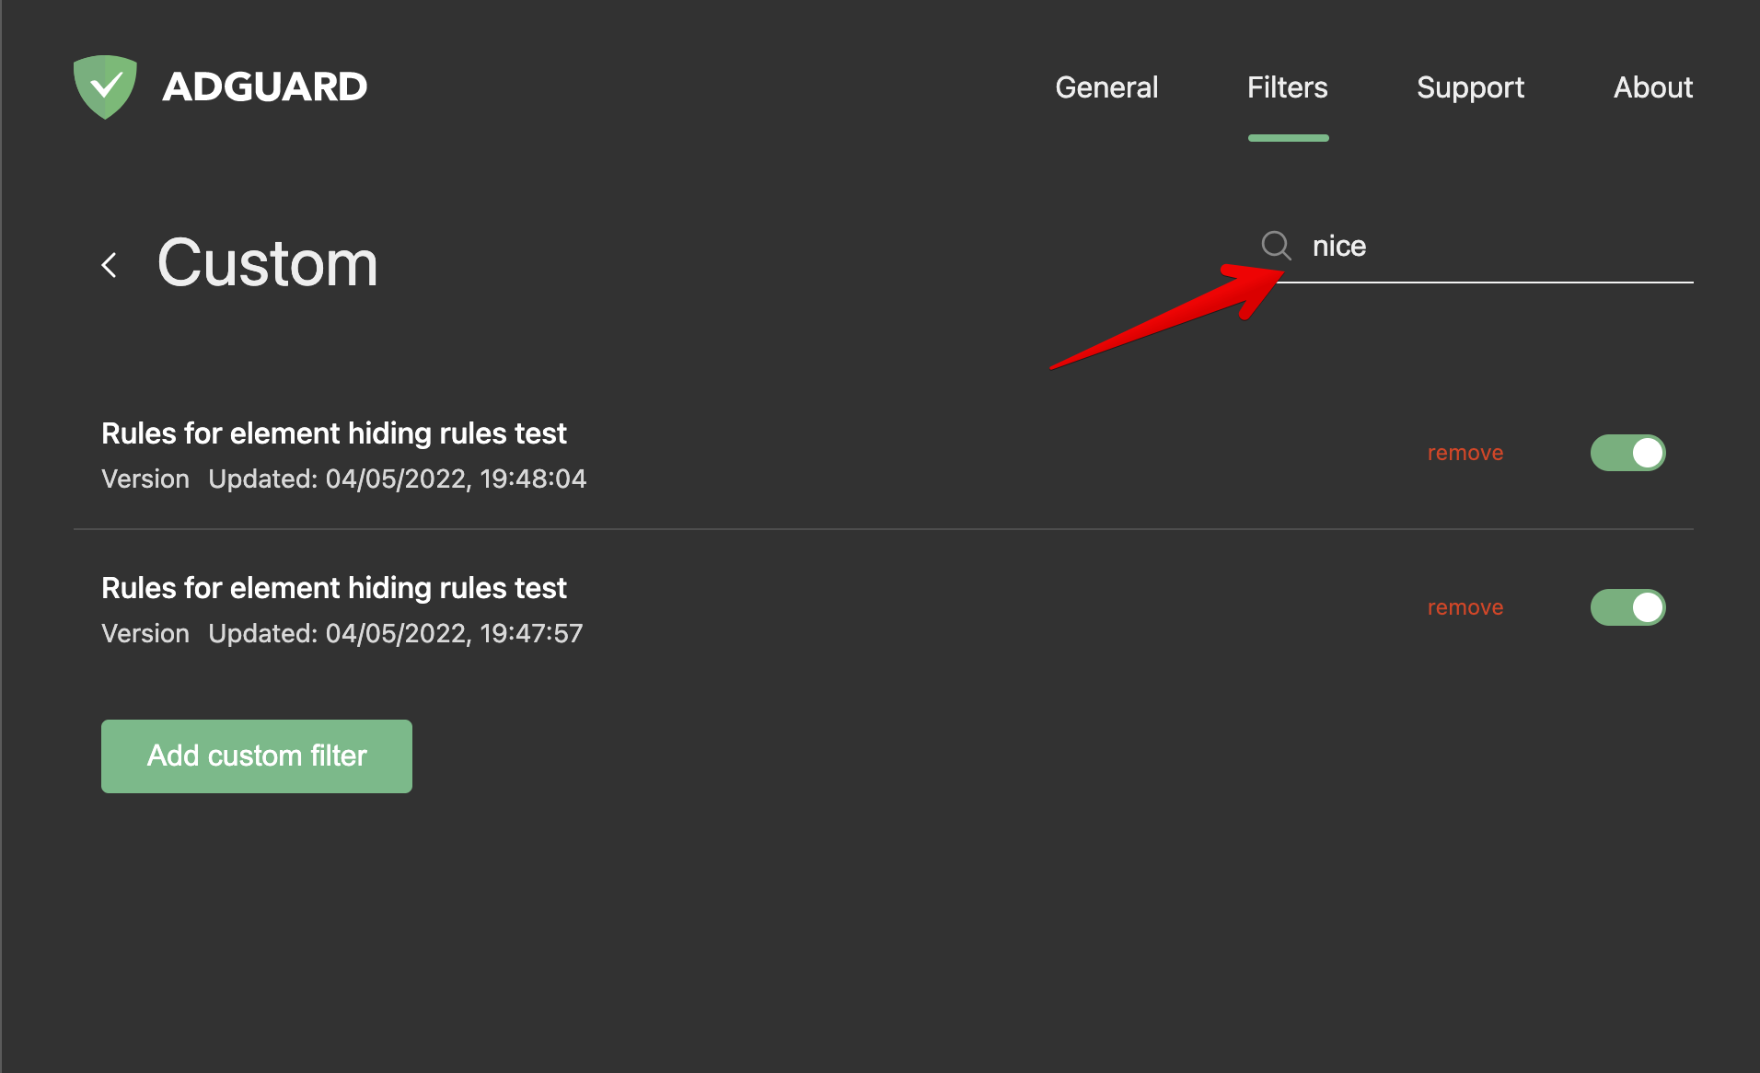Focus the search field containing "nice"
Viewport: 1760px width, 1073px height.
[x=1491, y=247]
